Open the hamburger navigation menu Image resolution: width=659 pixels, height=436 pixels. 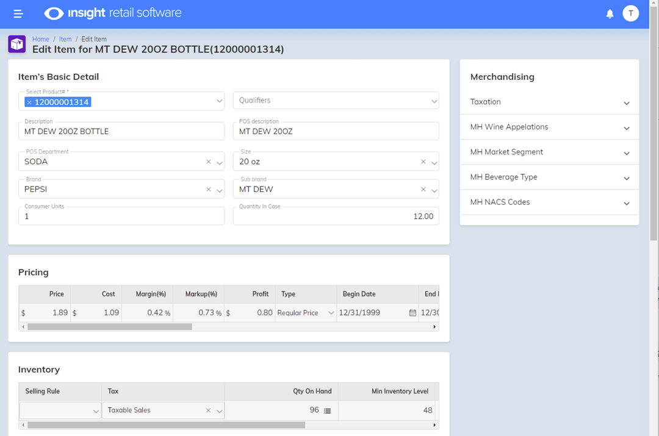[18, 14]
